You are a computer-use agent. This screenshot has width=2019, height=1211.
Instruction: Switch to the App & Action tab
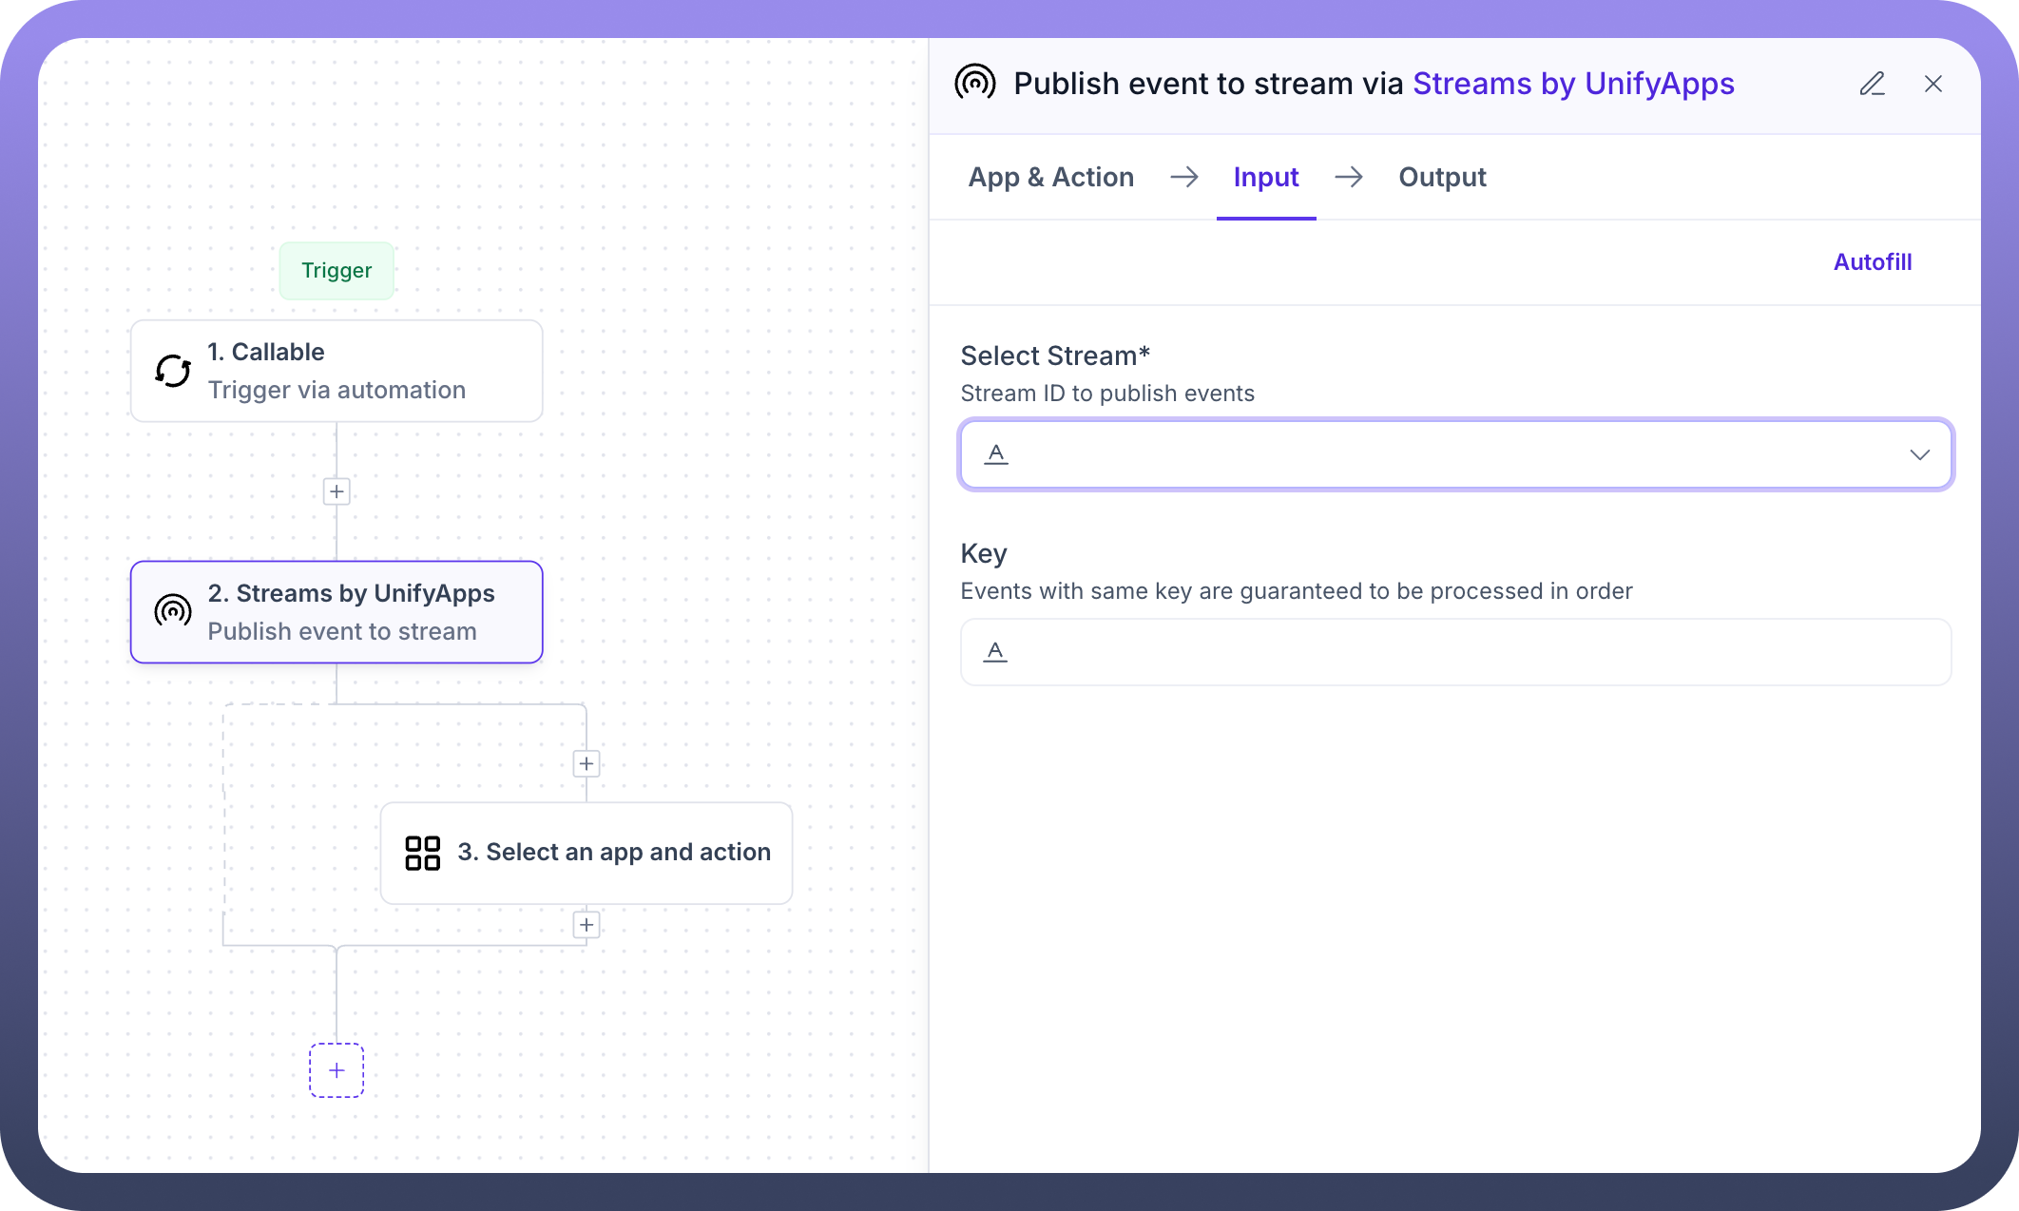pyautogui.click(x=1050, y=178)
